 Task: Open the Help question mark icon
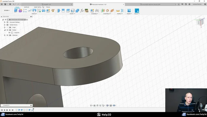[205, 4]
